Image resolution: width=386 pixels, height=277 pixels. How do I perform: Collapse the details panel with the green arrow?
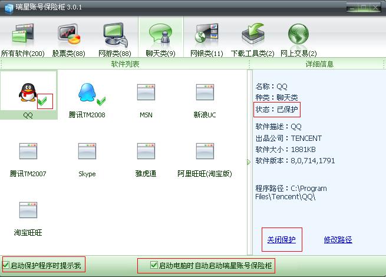[x=249, y=162]
